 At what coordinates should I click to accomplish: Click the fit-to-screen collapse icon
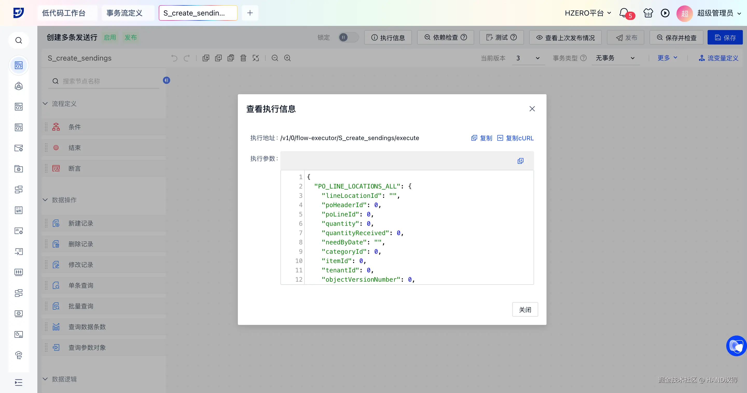pyautogui.click(x=255, y=58)
